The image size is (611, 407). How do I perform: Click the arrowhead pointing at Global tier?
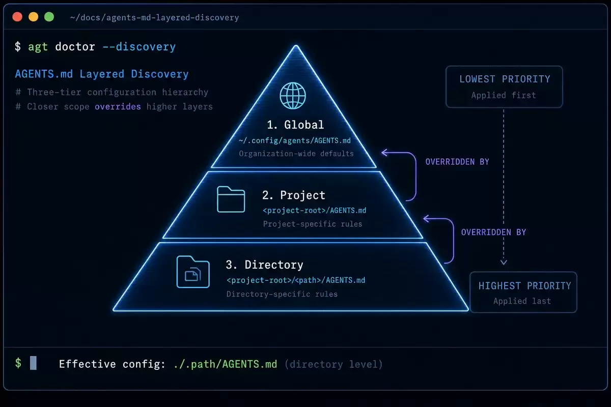pos(385,152)
